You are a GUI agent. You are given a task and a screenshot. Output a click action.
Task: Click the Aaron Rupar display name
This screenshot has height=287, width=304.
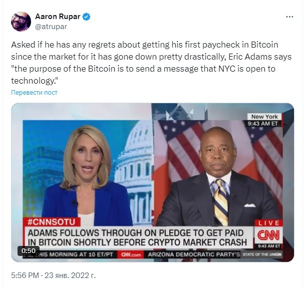(58, 17)
